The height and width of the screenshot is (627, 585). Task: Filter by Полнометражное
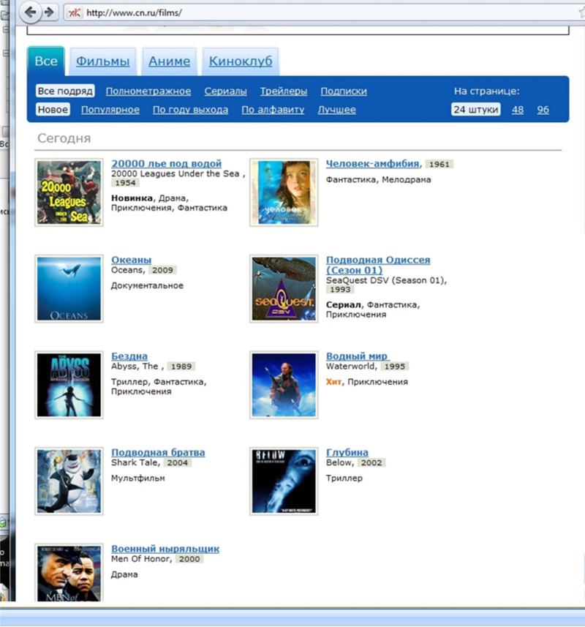pos(148,91)
